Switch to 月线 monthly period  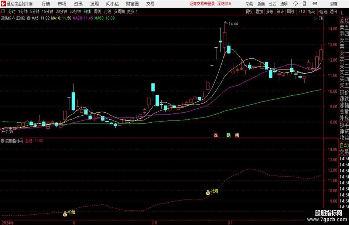click(x=107, y=11)
